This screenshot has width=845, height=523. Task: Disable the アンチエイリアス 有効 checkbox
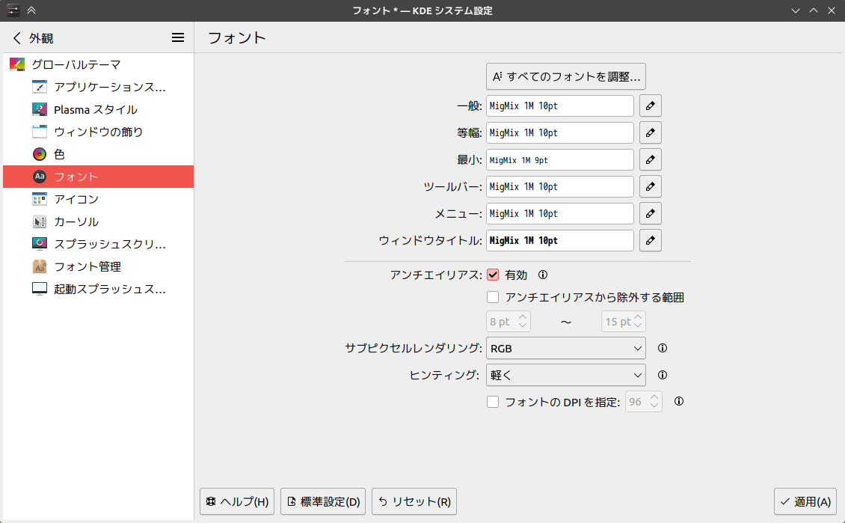(x=493, y=275)
